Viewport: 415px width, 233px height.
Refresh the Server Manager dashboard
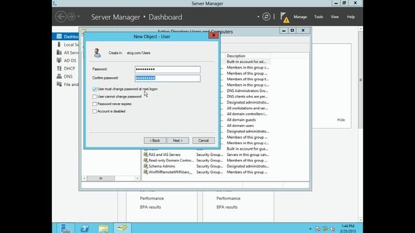pyautogui.click(x=267, y=17)
